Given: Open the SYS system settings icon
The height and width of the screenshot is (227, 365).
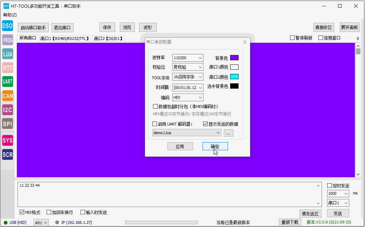Looking at the screenshot, I should pos(8,140).
